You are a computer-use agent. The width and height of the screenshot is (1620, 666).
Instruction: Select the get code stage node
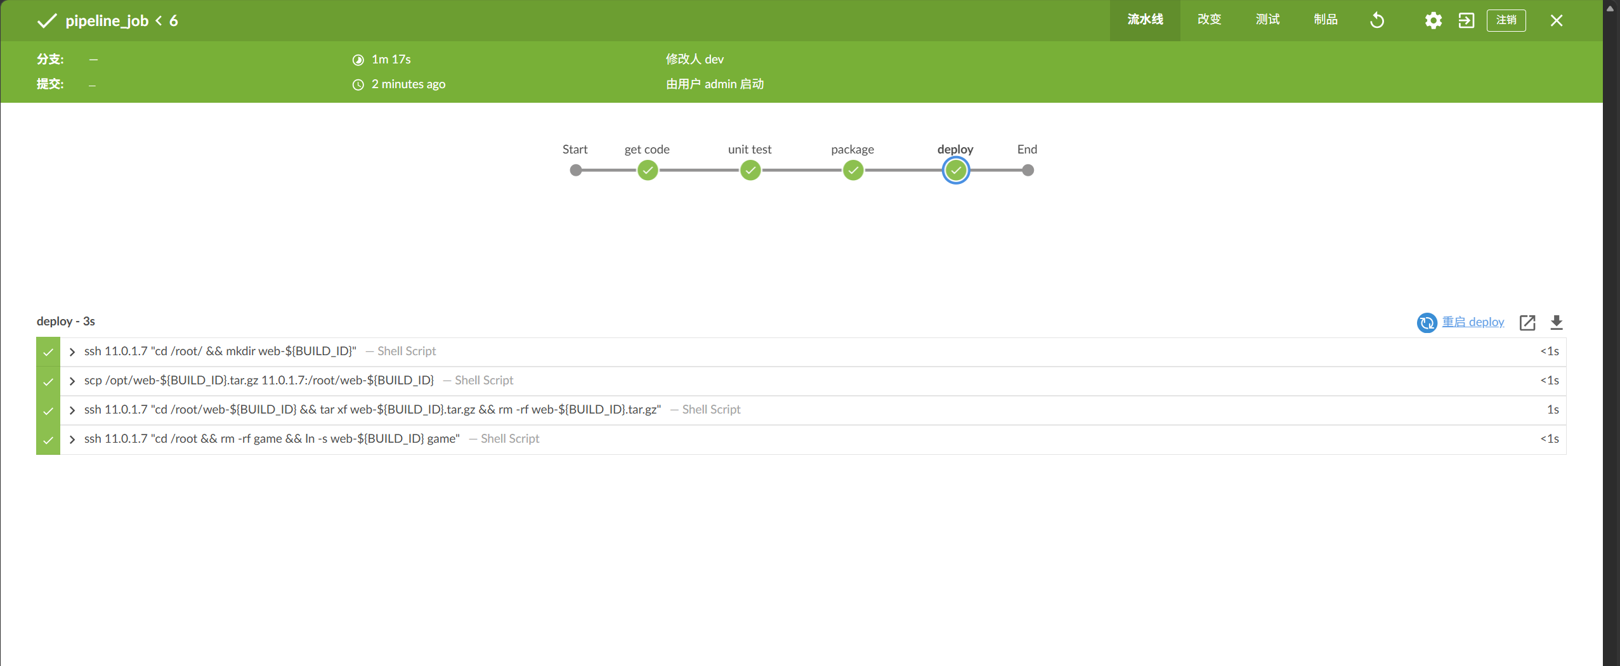pos(648,170)
